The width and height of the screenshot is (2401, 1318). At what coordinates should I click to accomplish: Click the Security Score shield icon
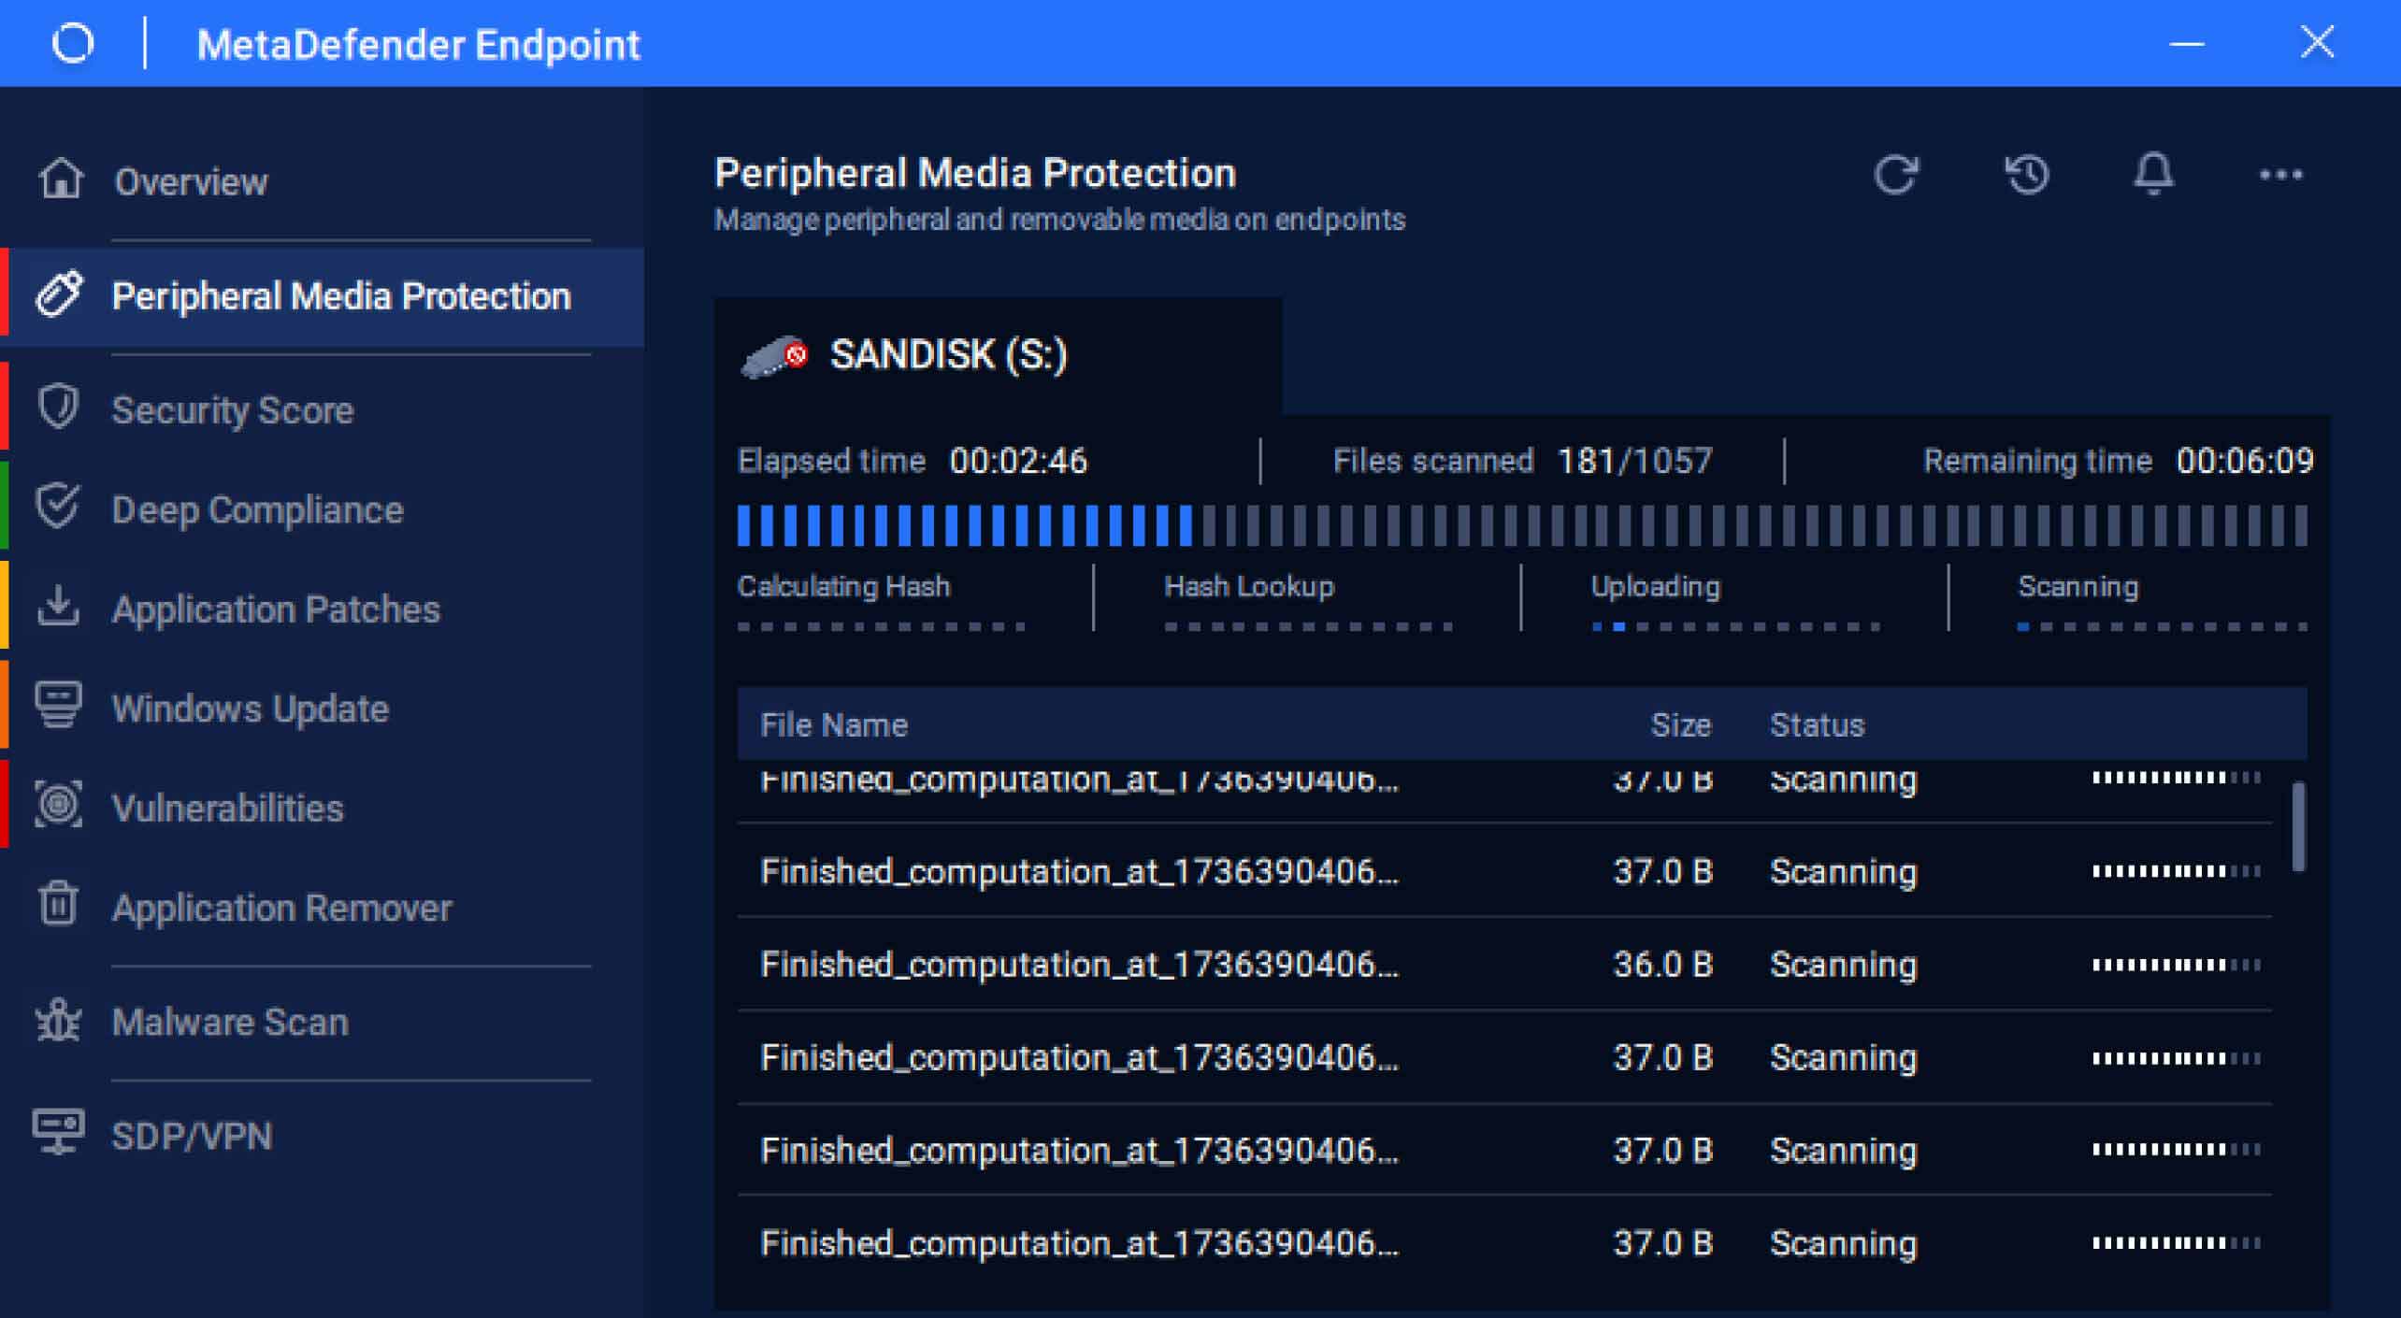[58, 407]
